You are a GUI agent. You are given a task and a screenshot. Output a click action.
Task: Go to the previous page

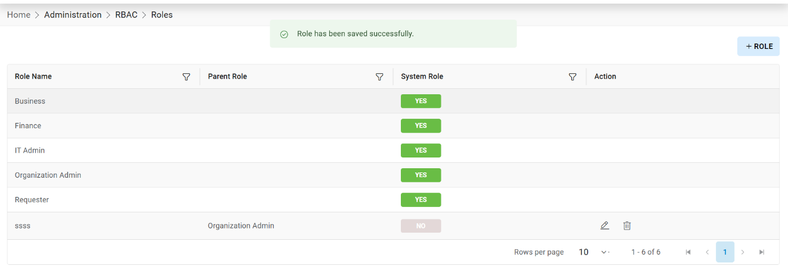707,252
